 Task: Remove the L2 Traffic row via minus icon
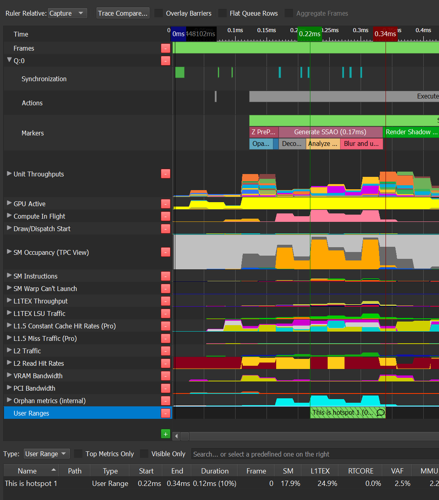point(165,351)
